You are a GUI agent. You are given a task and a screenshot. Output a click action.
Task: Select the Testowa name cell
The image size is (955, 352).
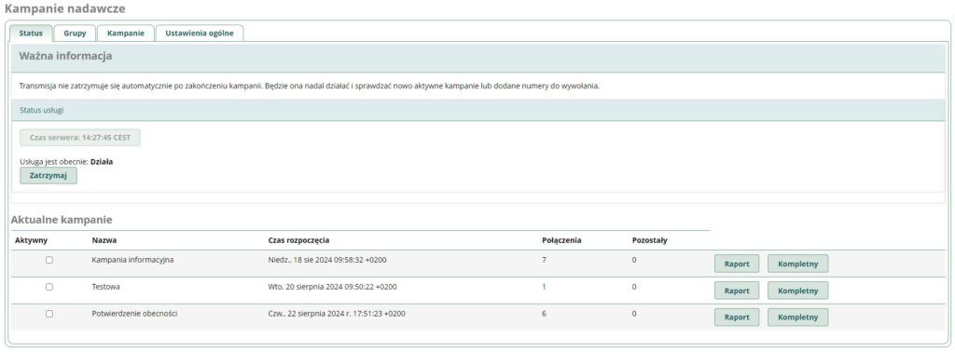tap(106, 287)
